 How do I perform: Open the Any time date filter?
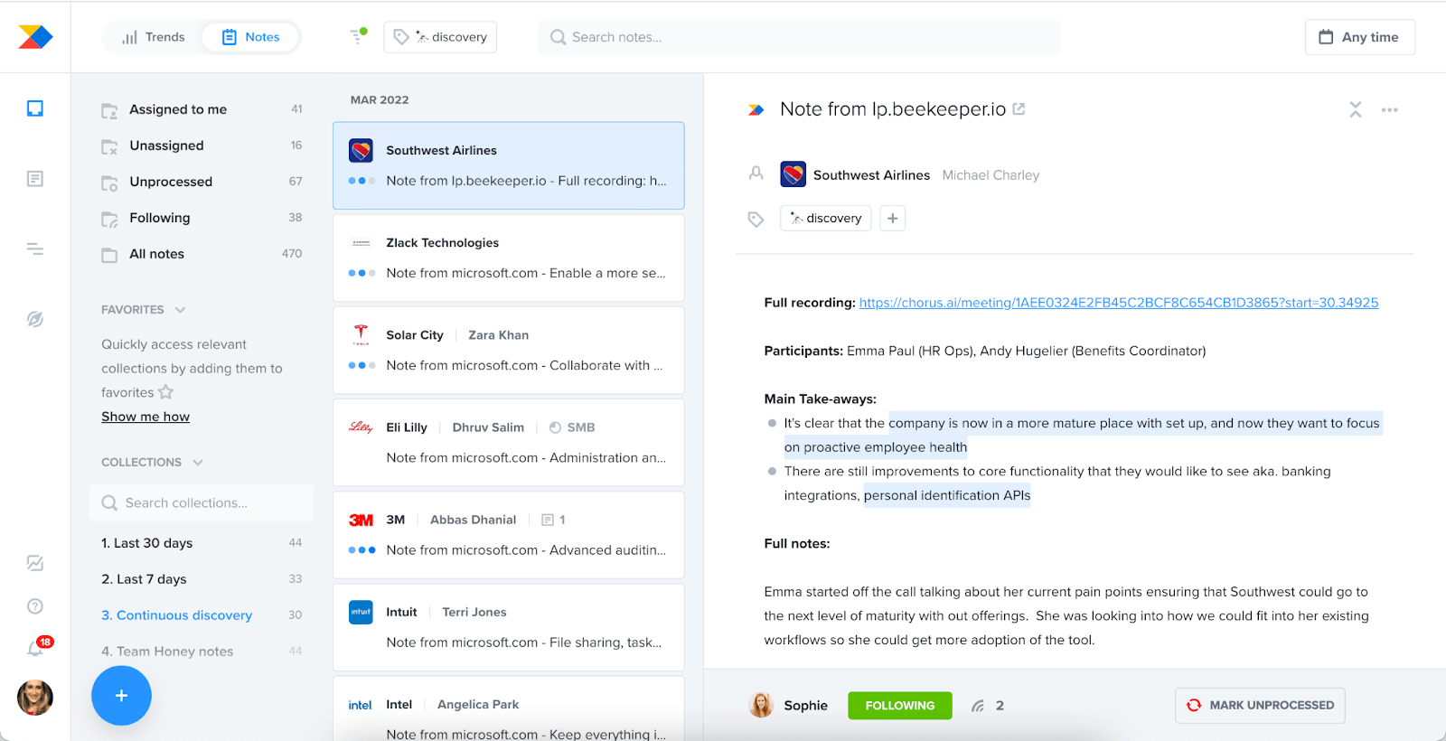pos(1360,37)
